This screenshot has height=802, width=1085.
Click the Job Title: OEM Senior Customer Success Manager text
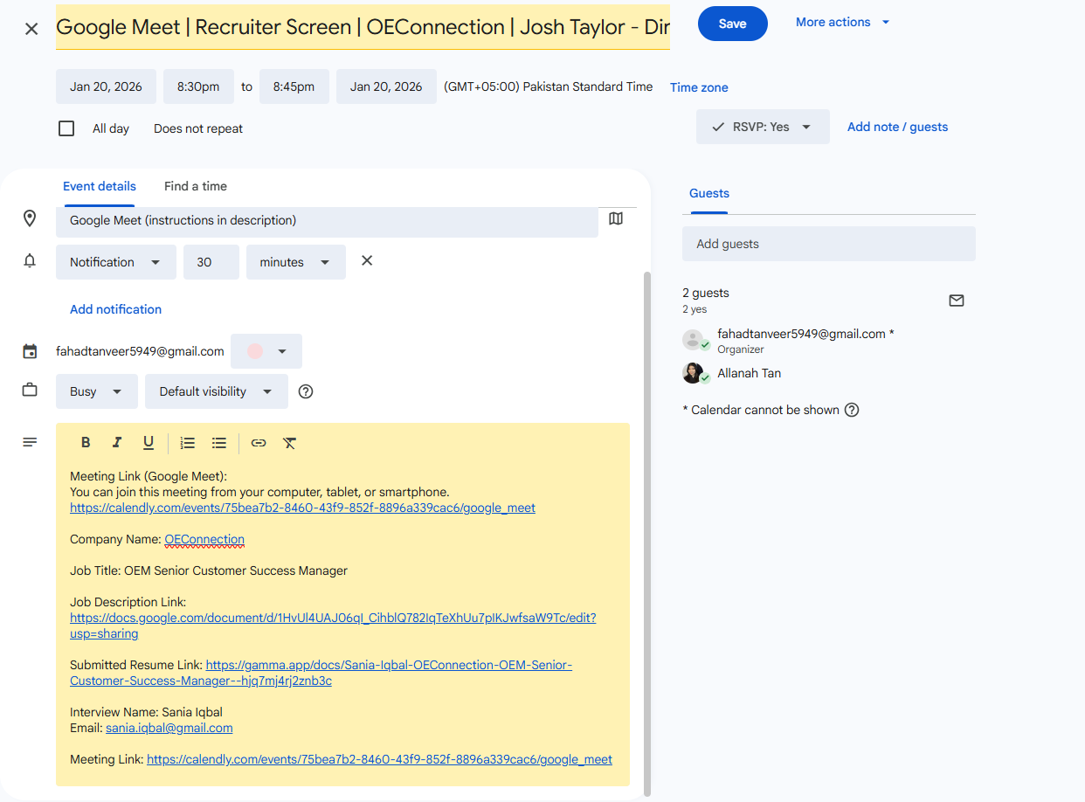click(209, 570)
